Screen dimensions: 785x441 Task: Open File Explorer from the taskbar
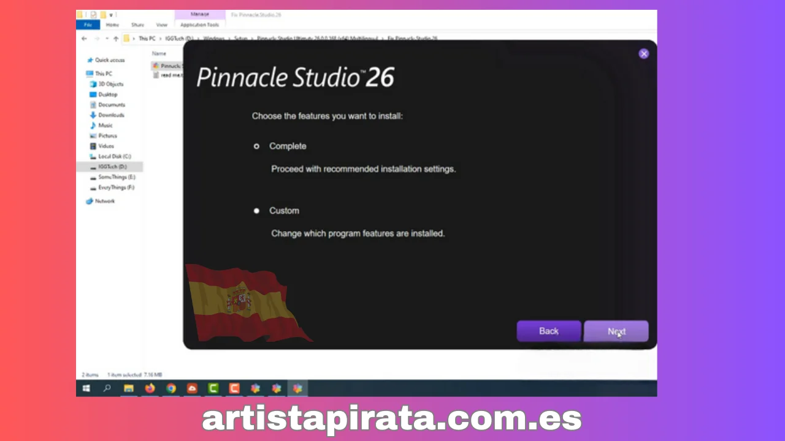129,388
